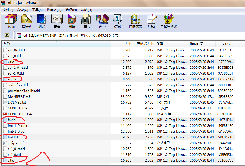Go up one folder level button
Screen dimensions: 245x166
point(7,35)
